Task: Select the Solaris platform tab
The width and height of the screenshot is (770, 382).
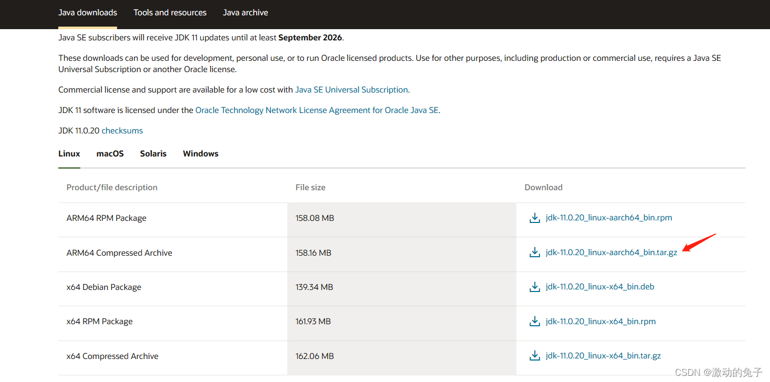Action: (153, 154)
